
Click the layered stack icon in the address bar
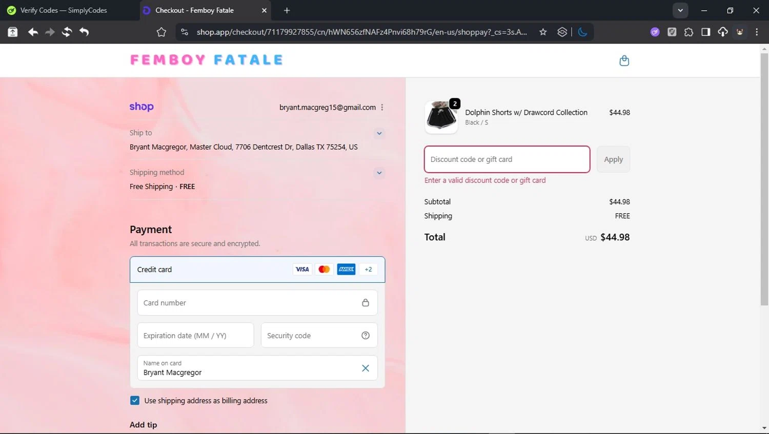[562, 32]
